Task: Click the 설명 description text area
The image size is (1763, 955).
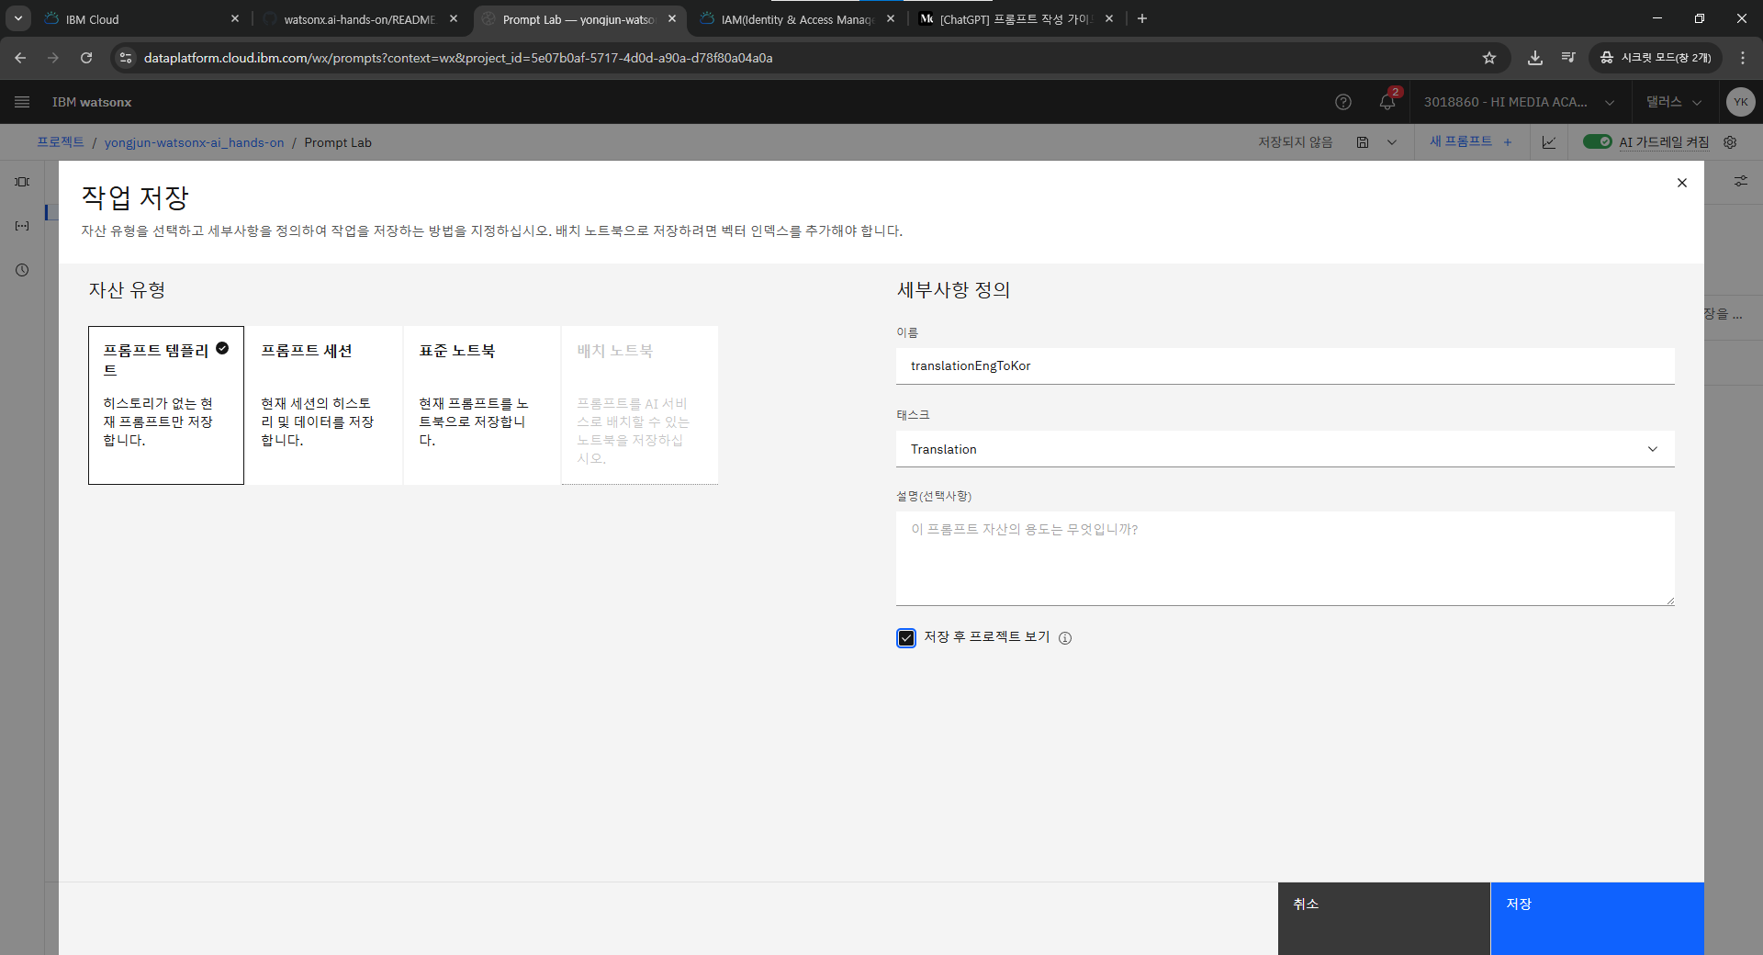Action: [1285, 558]
